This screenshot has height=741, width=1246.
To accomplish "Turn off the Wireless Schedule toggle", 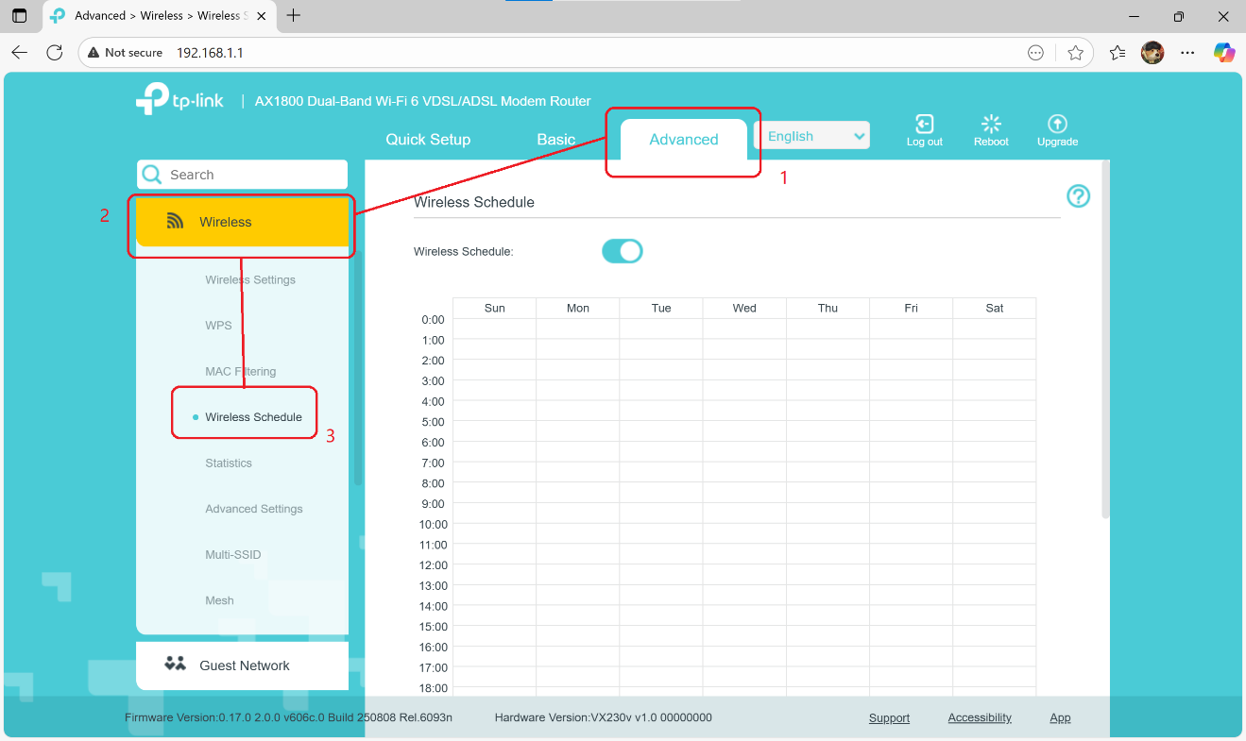I will pyautogui.click(x=622, y=251).
